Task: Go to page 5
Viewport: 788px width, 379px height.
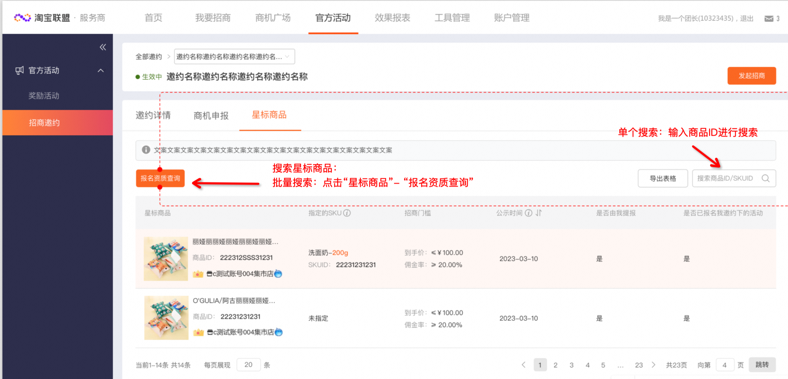Action: tap(603, 365)
